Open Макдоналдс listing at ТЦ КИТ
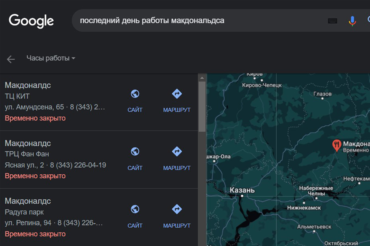The width and height of the screenshot is (370, 246). (28, 85)
